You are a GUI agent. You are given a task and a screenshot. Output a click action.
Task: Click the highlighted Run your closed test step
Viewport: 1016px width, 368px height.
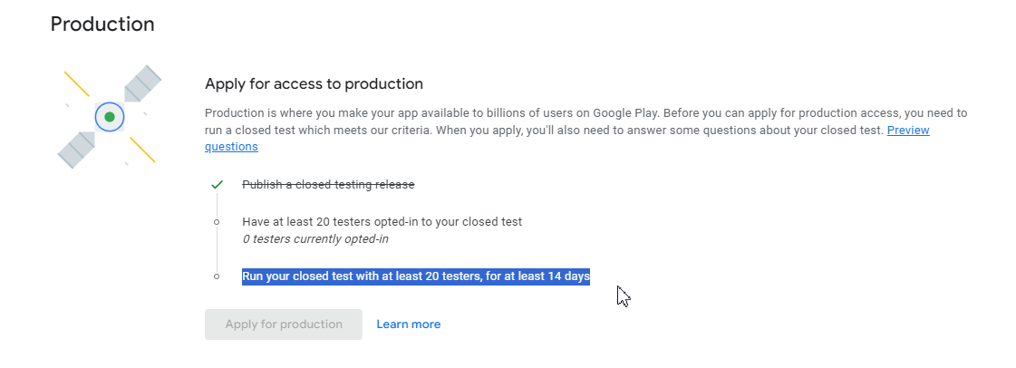(x=415, y=276)
